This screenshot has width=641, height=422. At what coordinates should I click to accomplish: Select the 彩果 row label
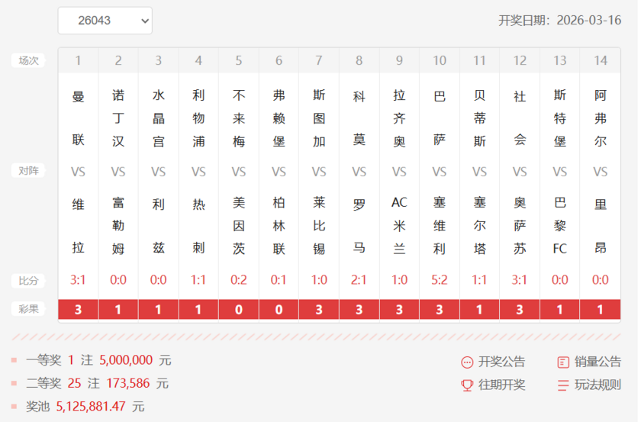click(x=28, y=309)
